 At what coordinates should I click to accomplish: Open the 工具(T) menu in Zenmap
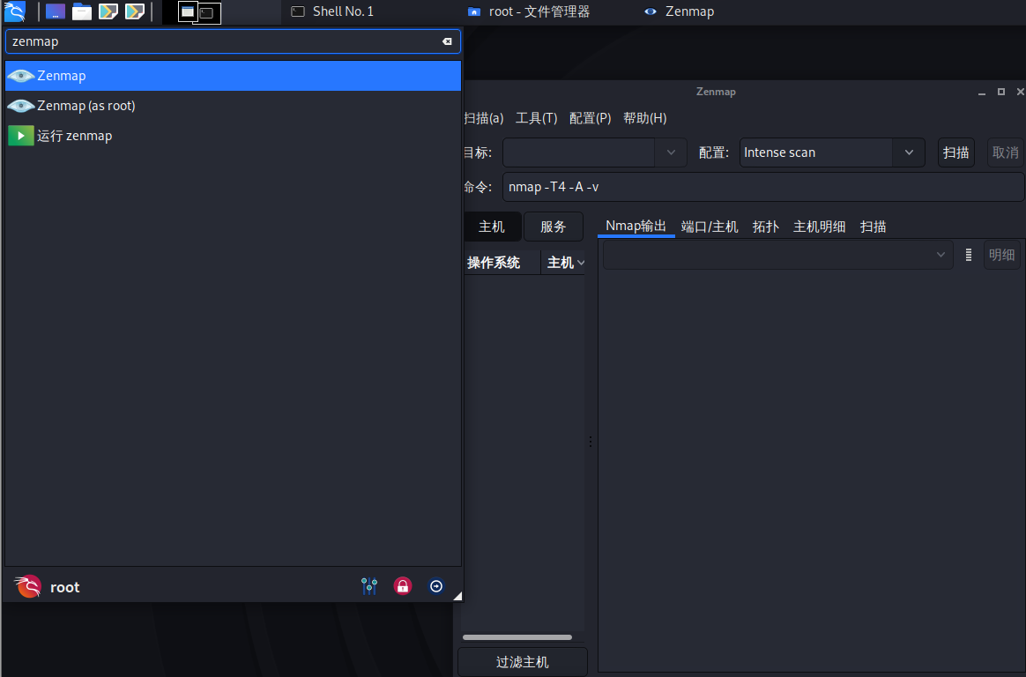pos(537,117)
